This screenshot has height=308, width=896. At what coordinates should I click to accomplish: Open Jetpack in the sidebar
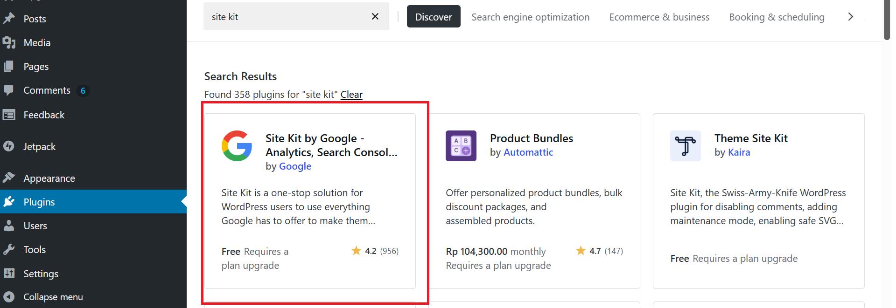click(x=39, y=146)
